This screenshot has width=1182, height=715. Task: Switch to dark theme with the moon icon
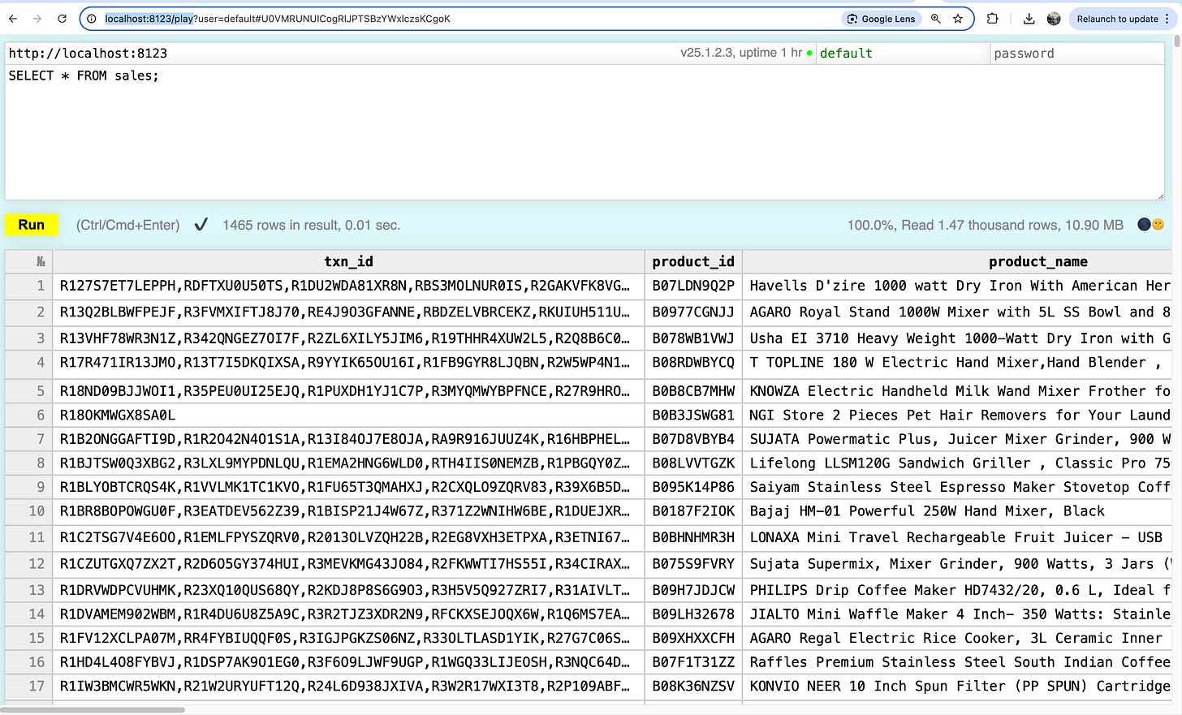point(1144,225)
